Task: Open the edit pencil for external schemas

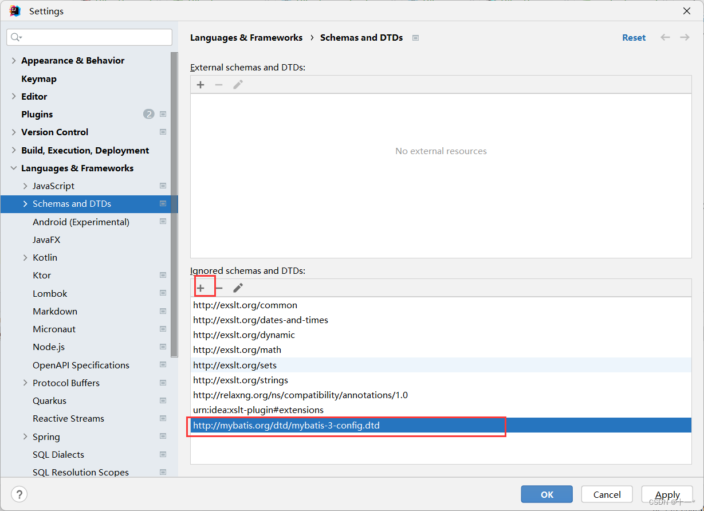Action: tap(238, 84)
